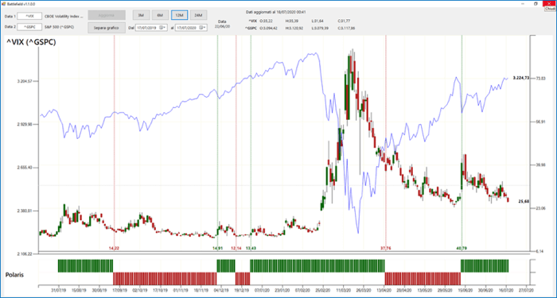The height and width of the screenshot is (298, 557).
Task: Click the Aggiorna button
Action: (107, 15)
